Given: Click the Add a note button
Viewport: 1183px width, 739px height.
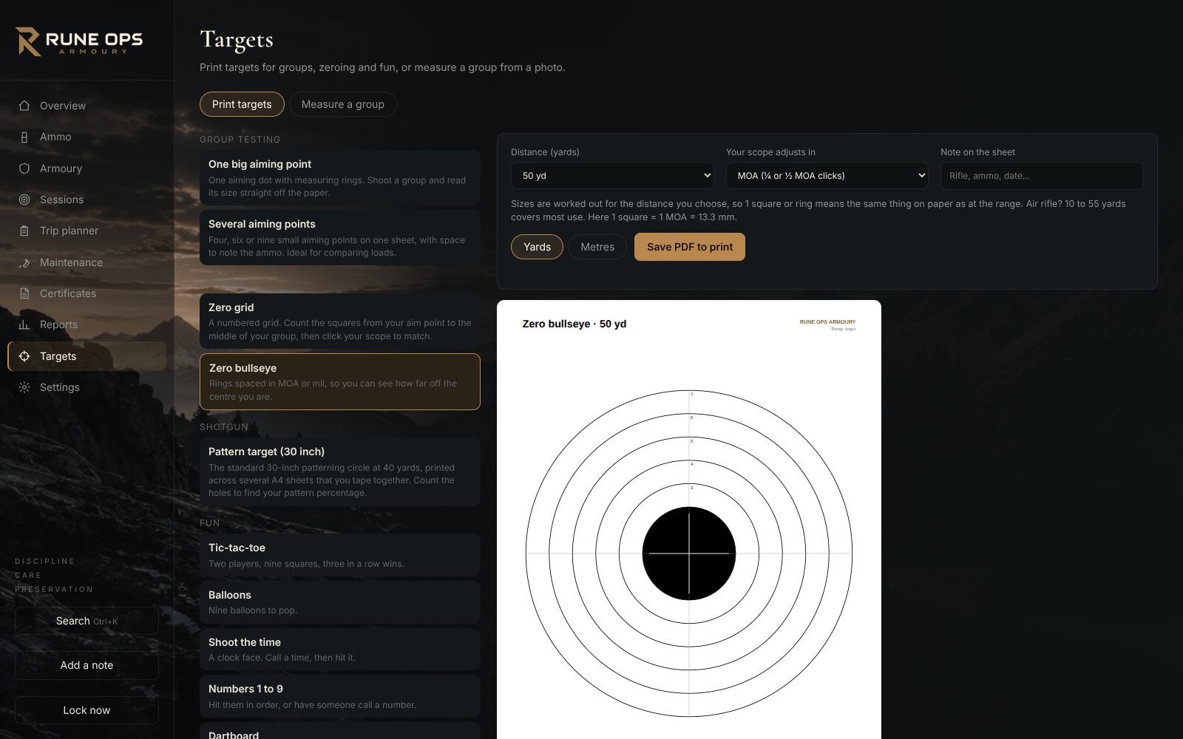Looking at the screenshot, I should (x=87, y=665).
